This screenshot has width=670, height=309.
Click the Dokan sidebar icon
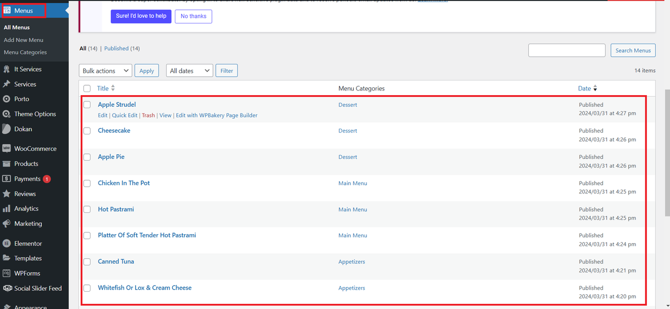(7, 129)
